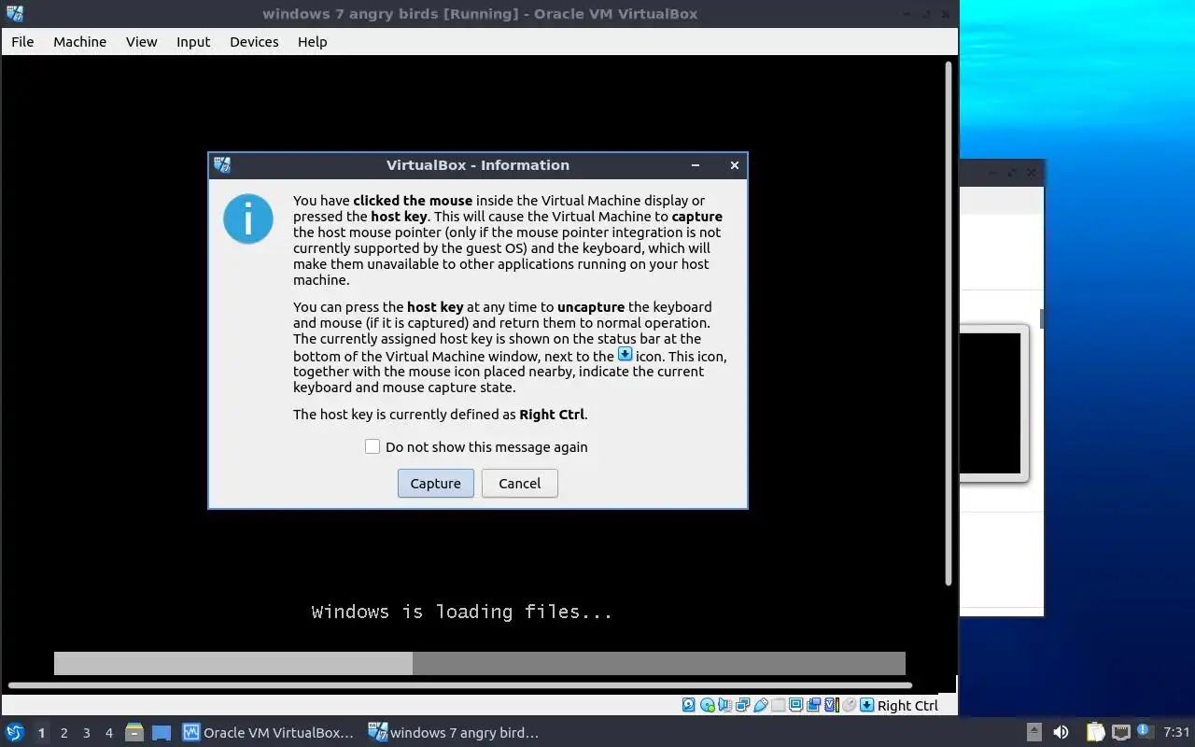Click the optical disk status icon

pyautogui.click(x=708, y=705)
